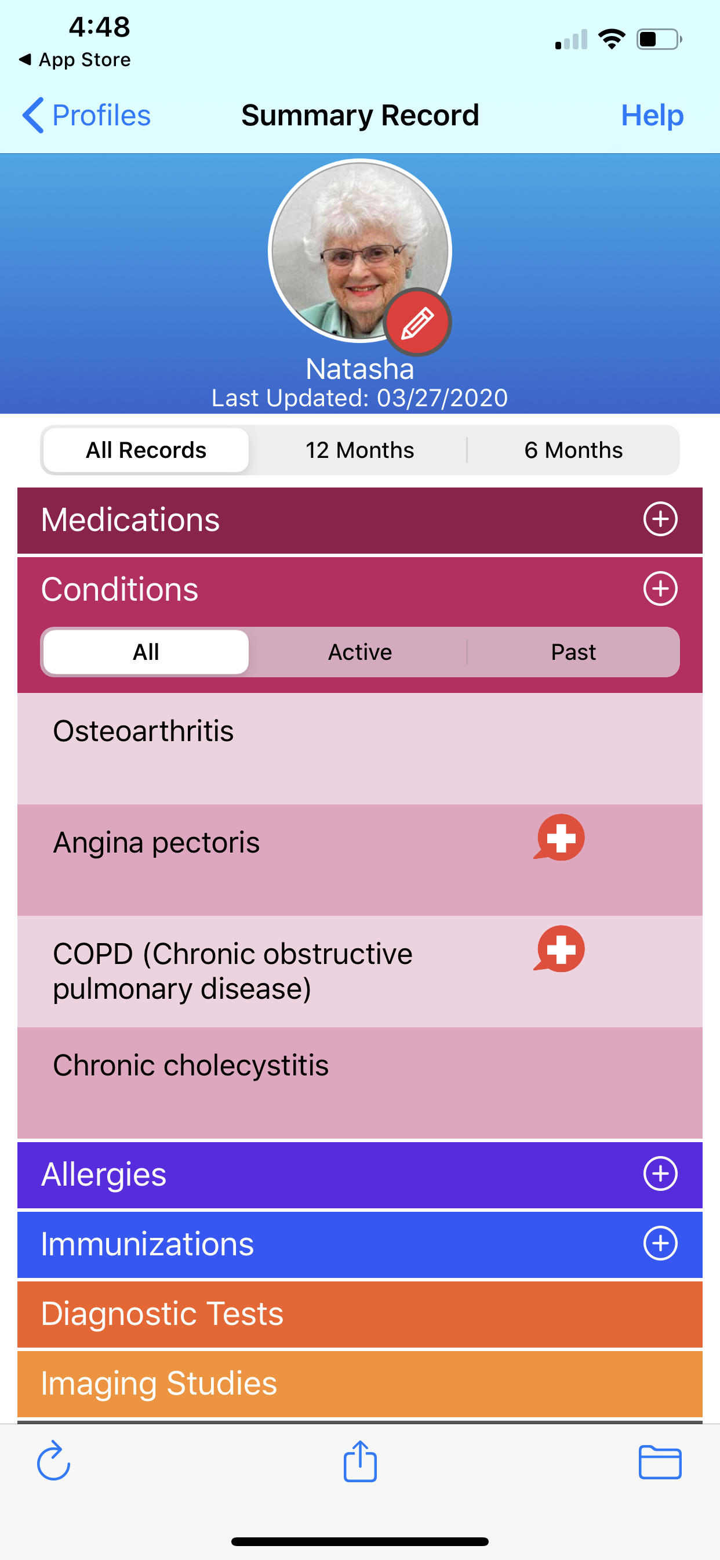This screenshot has height=1560, width=720.
Task: Tap the plus icon on Medications
Action: click(660, 519)
